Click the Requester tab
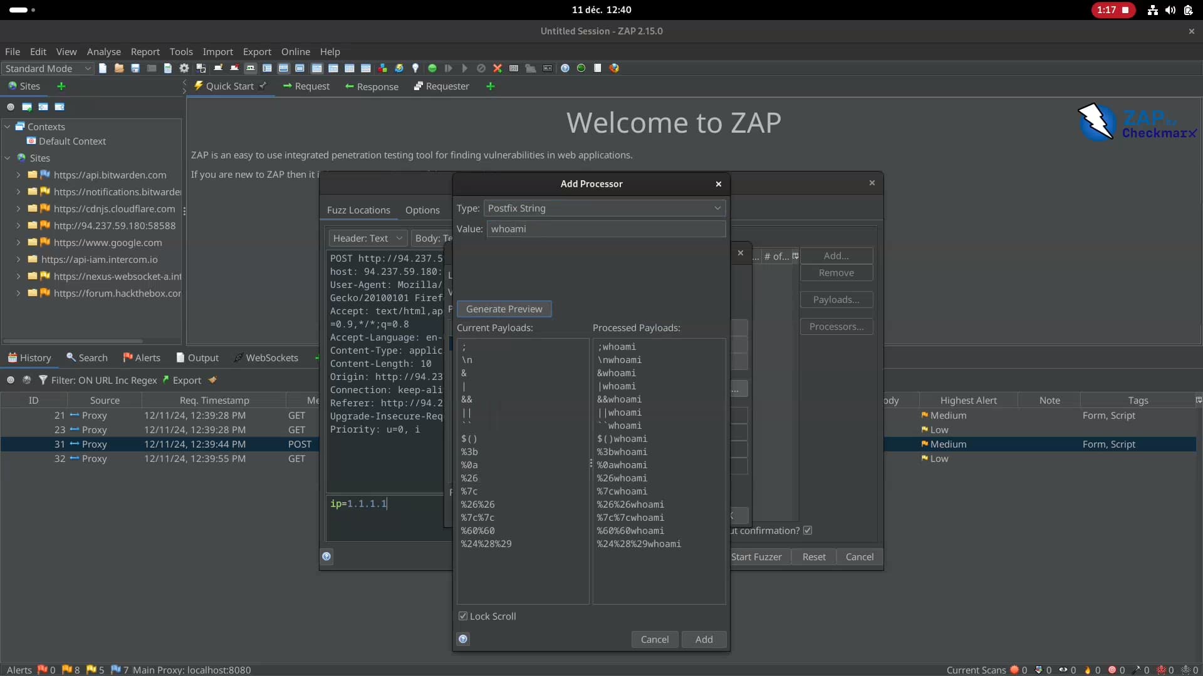Image resolution: width=1203 pixels, height=676 pixels. (442, 86)
